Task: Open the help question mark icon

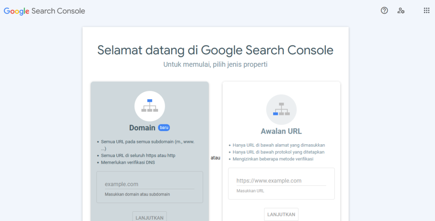Action: [x=384, y=11]
